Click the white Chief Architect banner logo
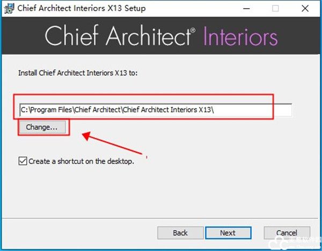 (119, 36)
